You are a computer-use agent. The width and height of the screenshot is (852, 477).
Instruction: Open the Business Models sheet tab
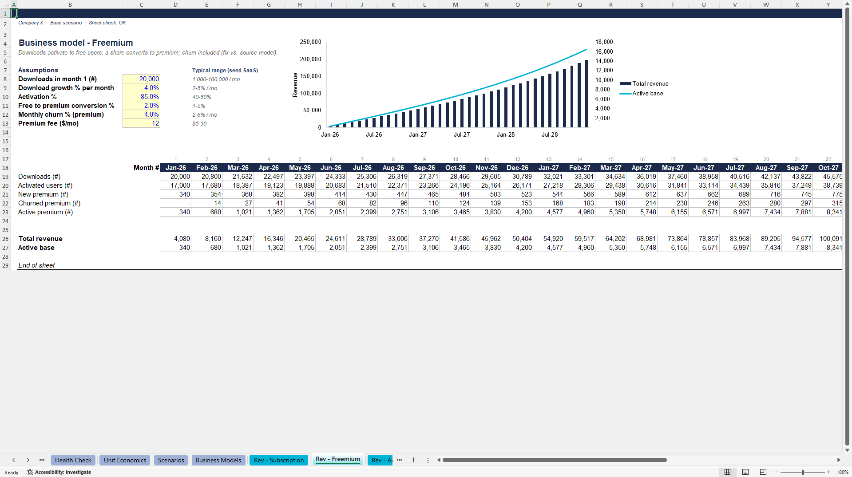[x=218, y=460]
